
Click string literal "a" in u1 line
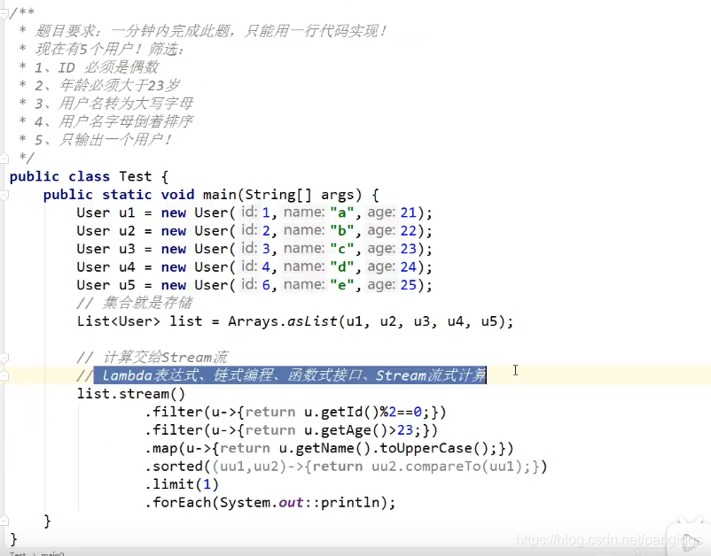coord(342,212)
